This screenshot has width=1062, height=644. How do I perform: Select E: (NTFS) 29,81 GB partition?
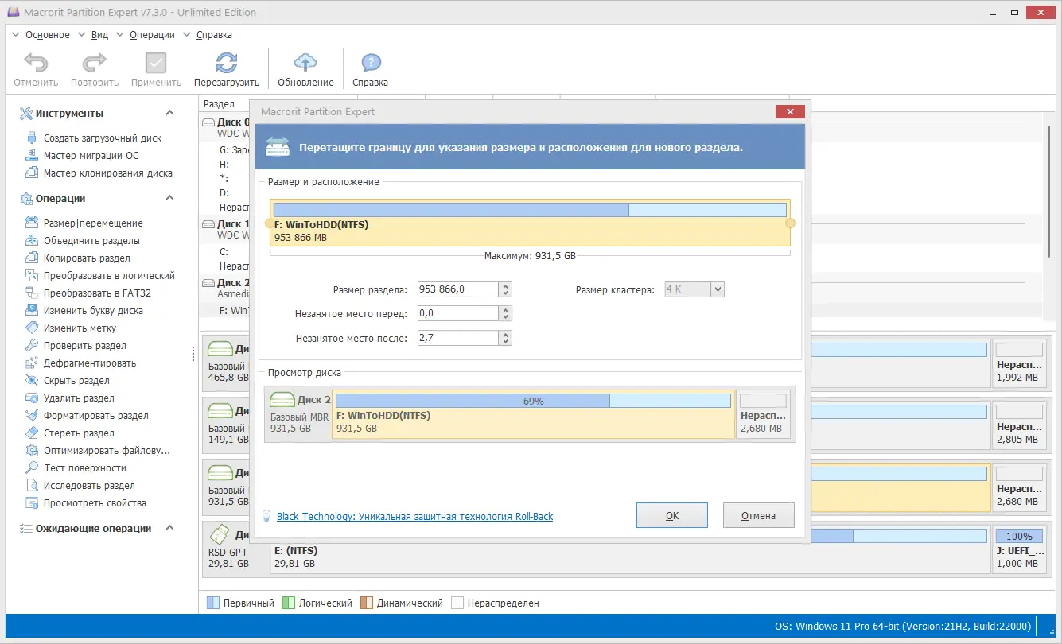pos(631,549)
